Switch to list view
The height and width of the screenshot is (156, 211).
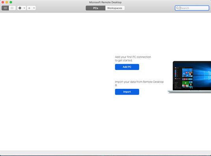tap(12, 8)
